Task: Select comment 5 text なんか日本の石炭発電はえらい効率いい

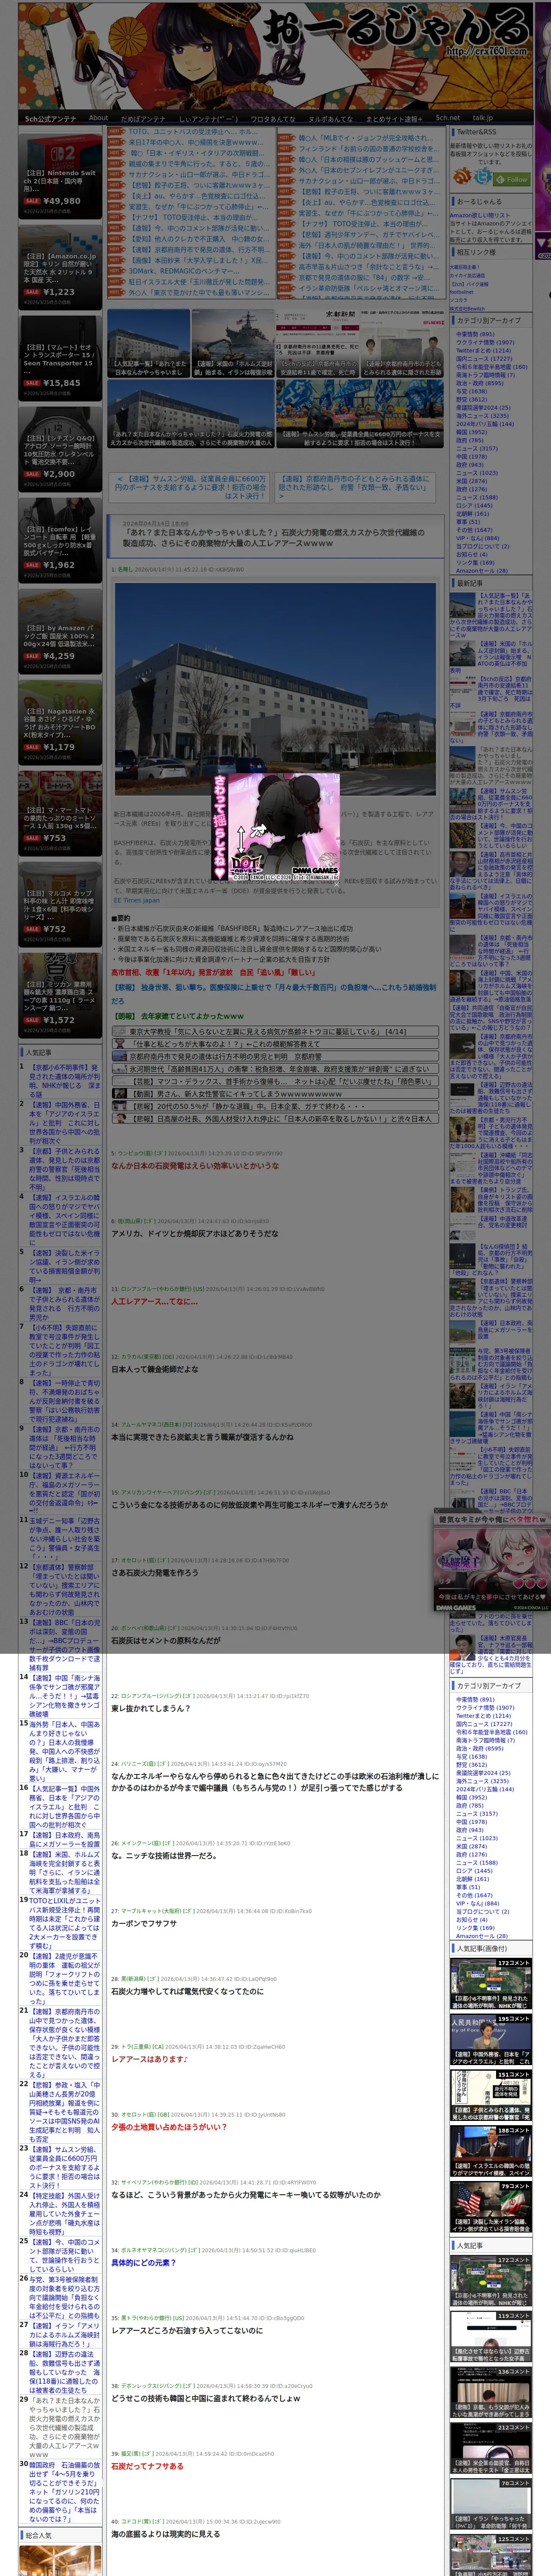Action: click(195, 1165)
